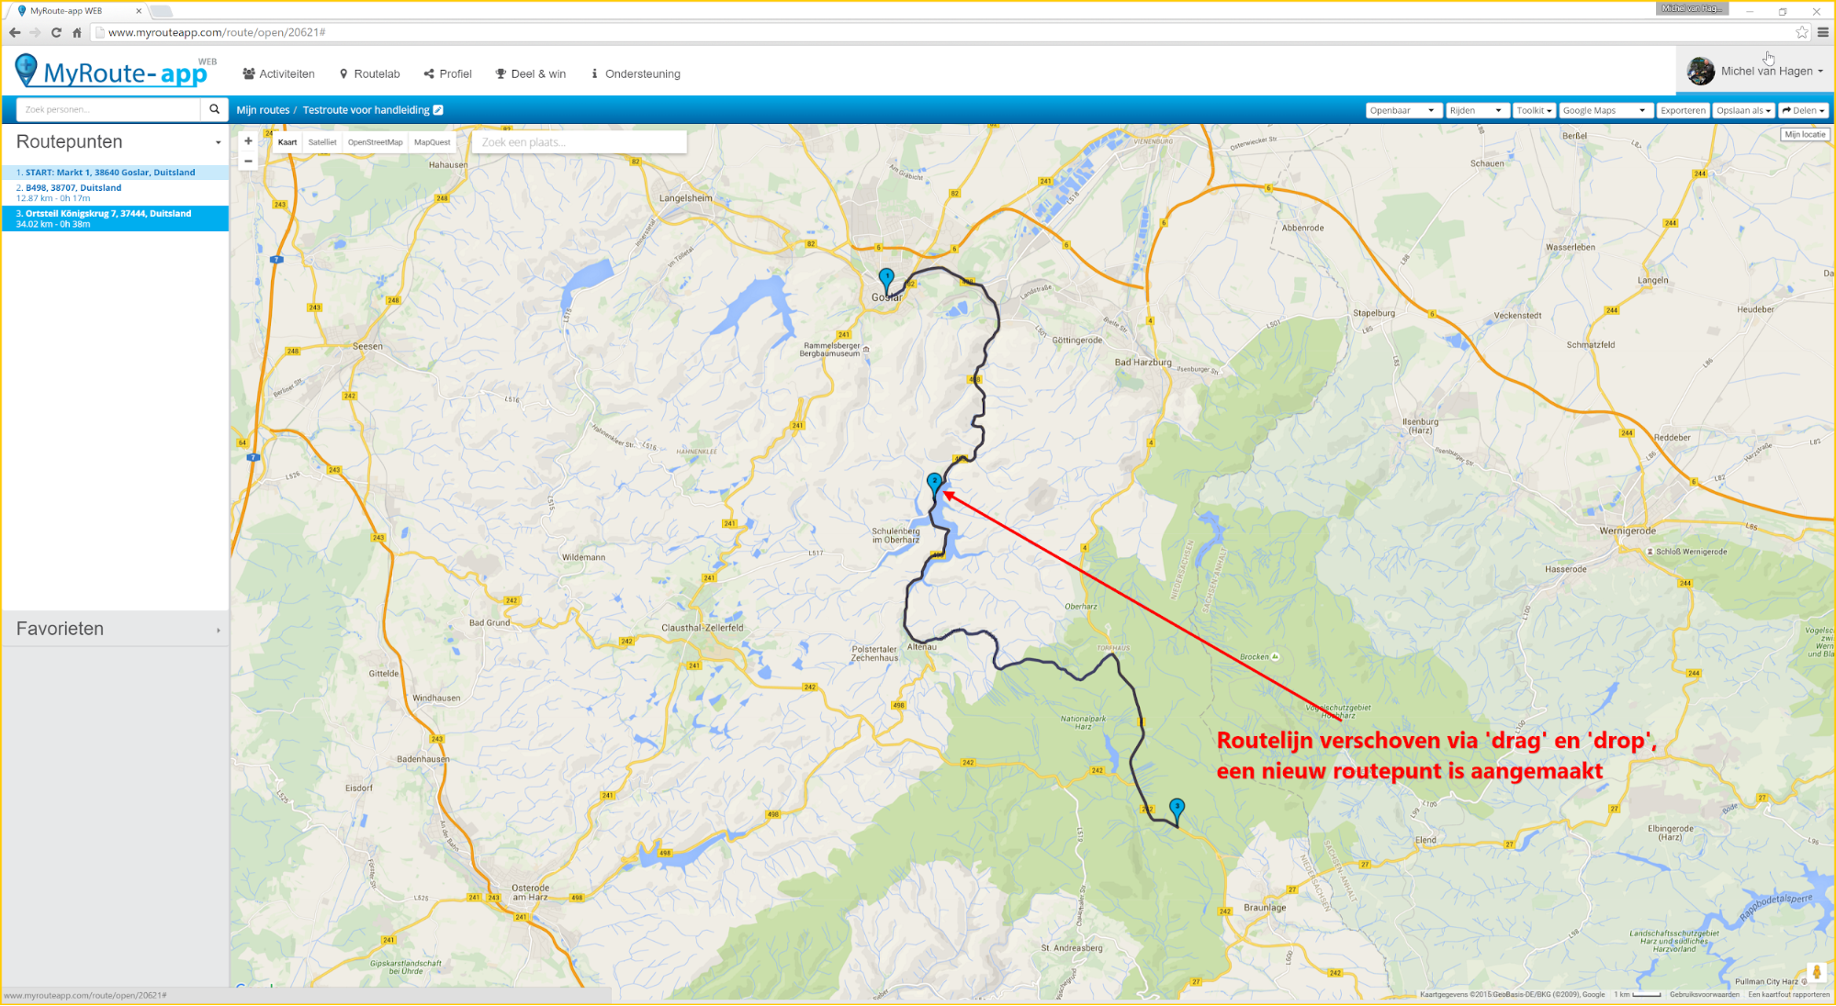Click the edit route name pencil icon
This screenshot has width=1836, height=1006.
click(438, 110)
